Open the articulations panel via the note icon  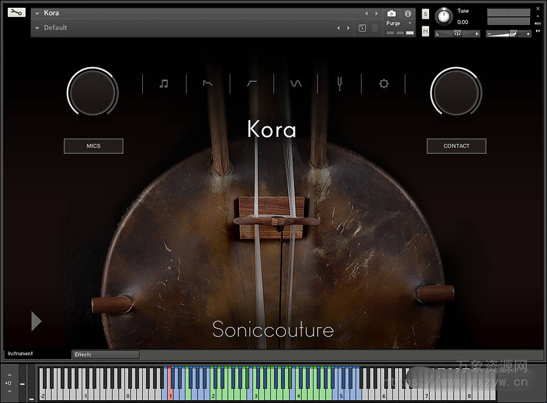[164, 83]
